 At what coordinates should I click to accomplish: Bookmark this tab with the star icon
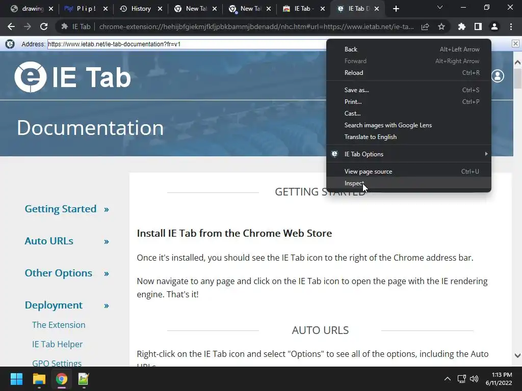(441, 26)
